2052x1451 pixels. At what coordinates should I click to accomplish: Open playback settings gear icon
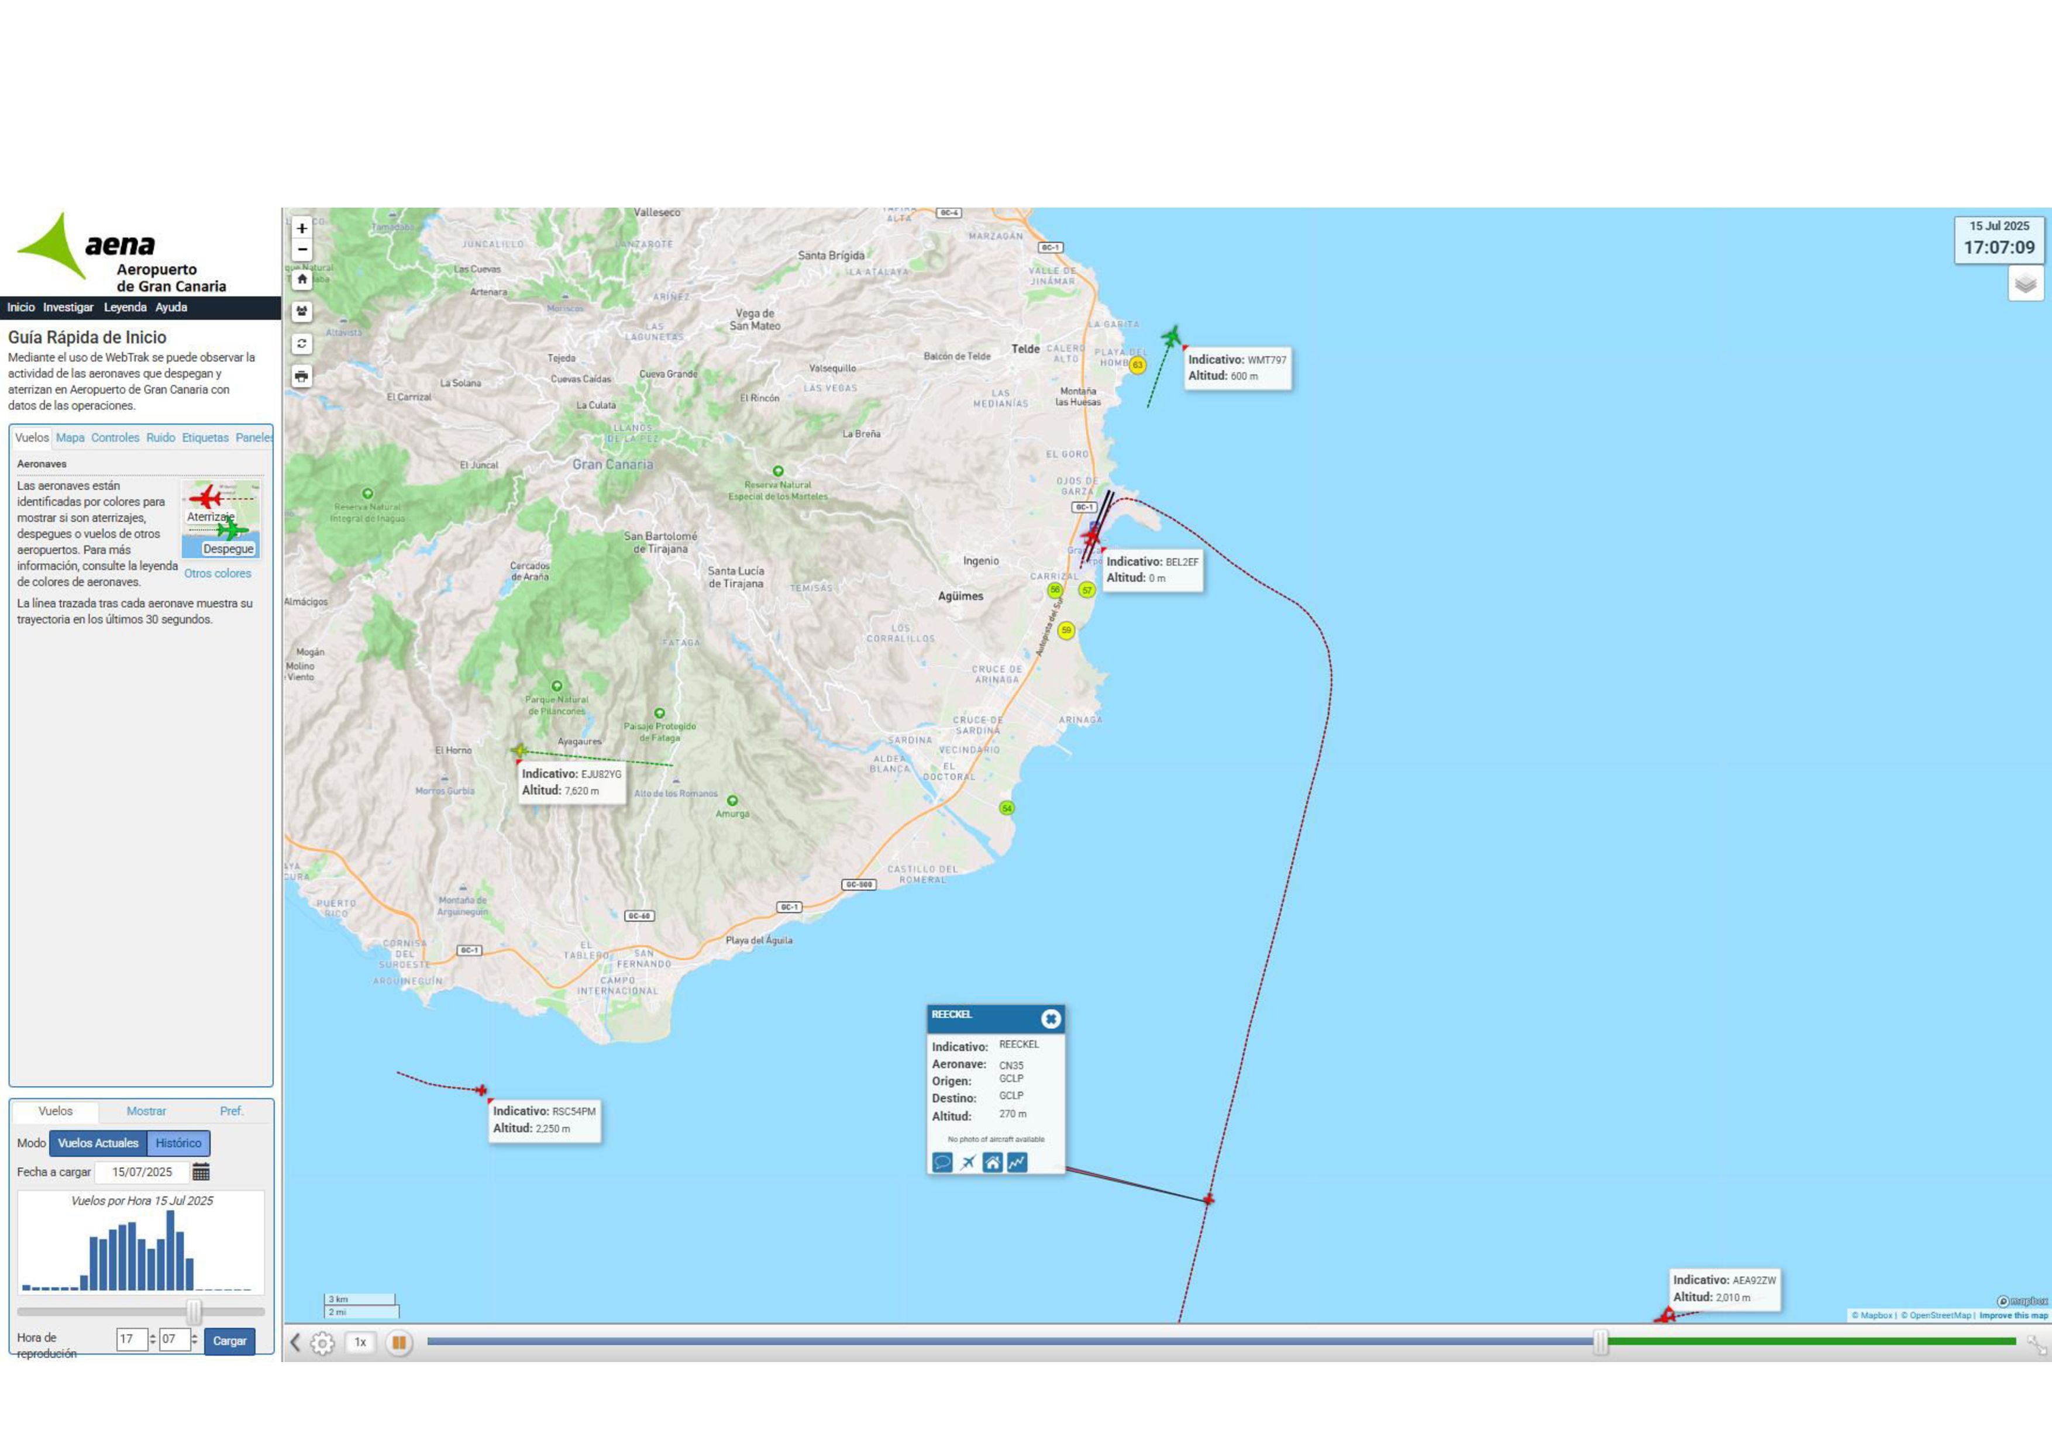tap(322, 1342)
